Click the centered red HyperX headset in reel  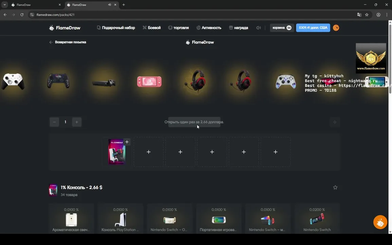click(196, 81)
